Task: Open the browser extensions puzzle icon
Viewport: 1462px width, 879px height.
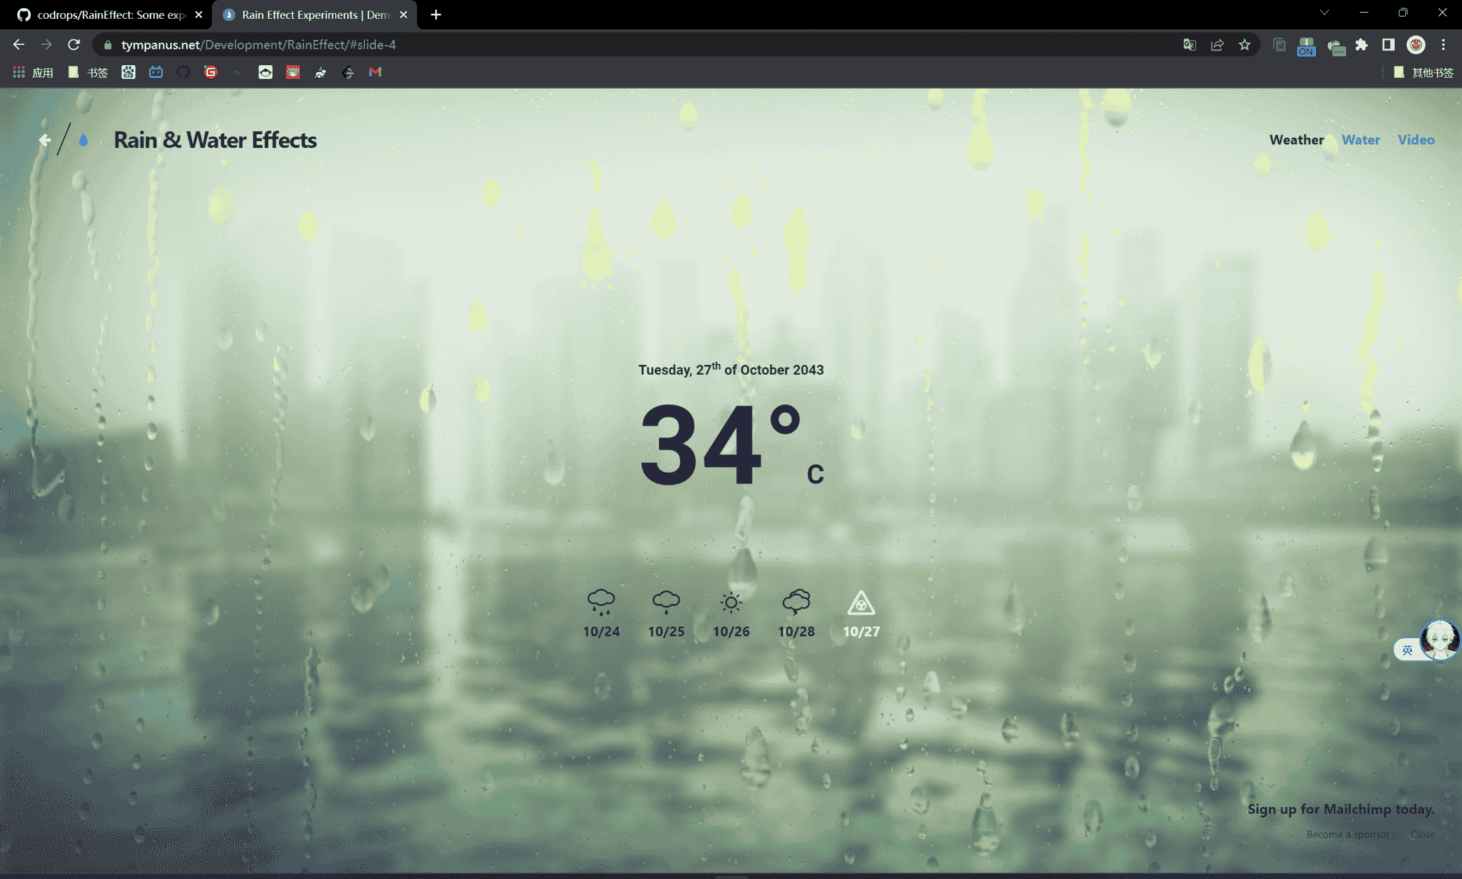Action: pos(1361,44)
